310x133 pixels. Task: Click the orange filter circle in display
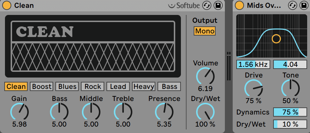coord(276,39)
